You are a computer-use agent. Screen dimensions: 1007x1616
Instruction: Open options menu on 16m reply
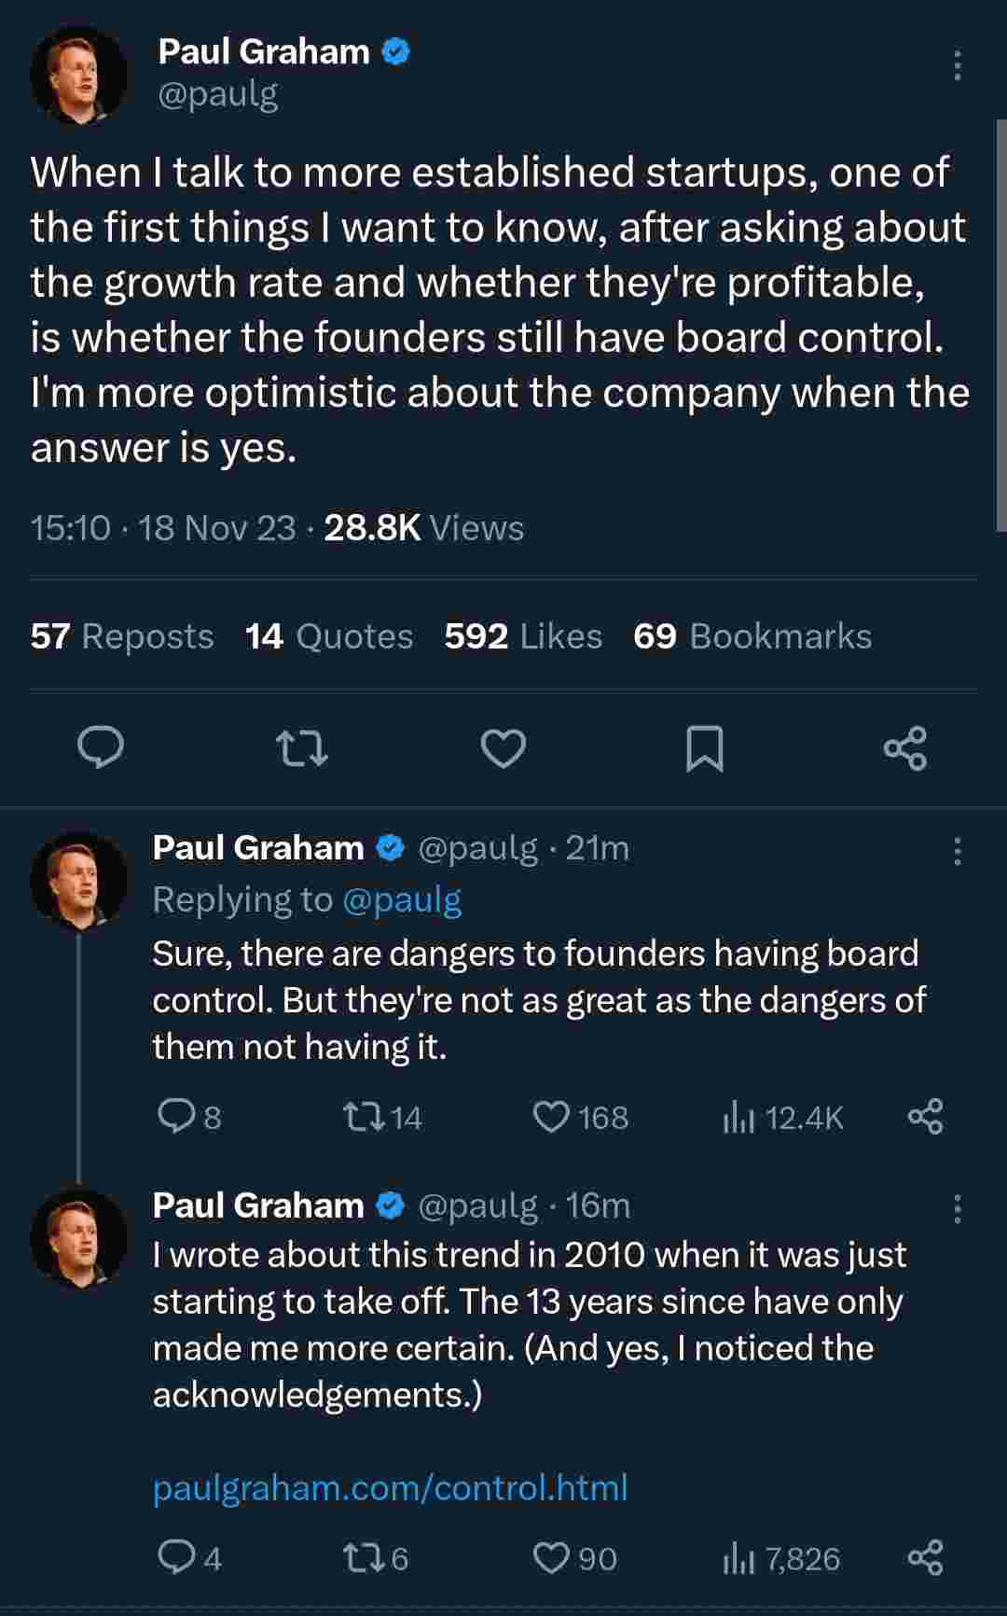pyautogui.click(x=957, y=1208)
